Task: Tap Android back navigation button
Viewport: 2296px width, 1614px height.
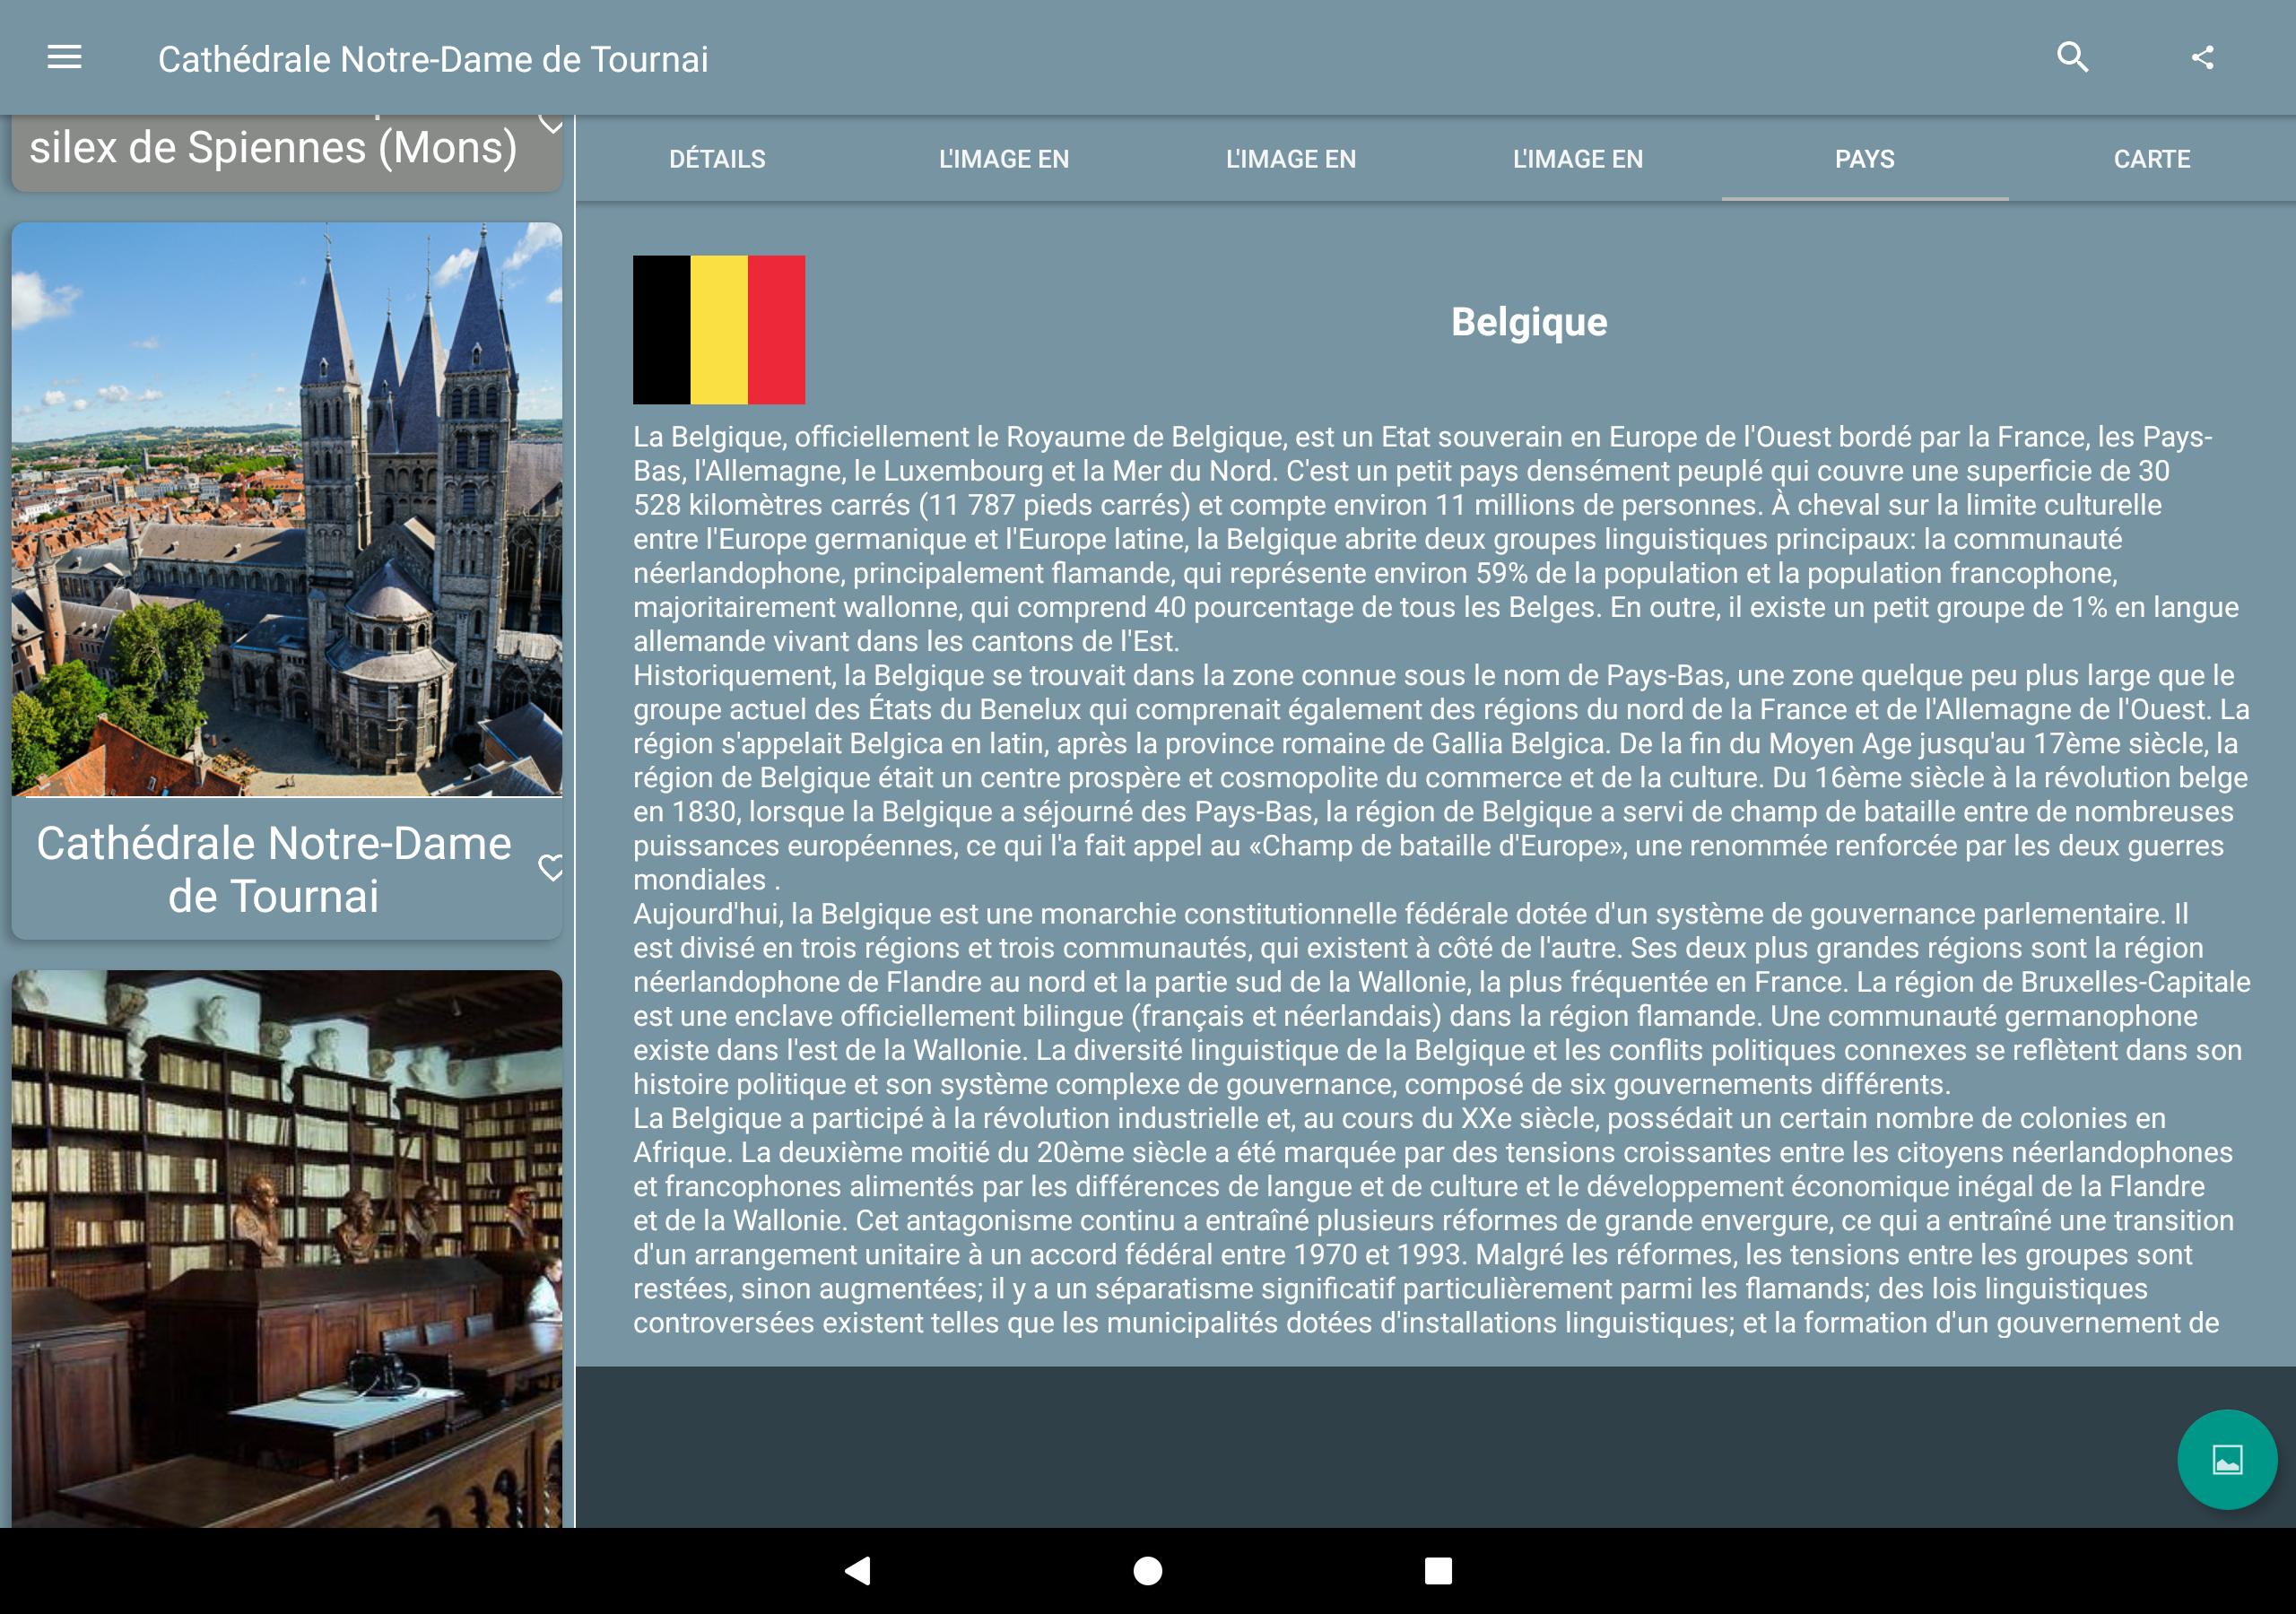Action: (x=858, y=1570)
